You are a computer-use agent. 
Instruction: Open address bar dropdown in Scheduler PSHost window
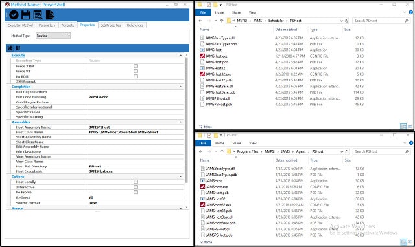point(342,21)
